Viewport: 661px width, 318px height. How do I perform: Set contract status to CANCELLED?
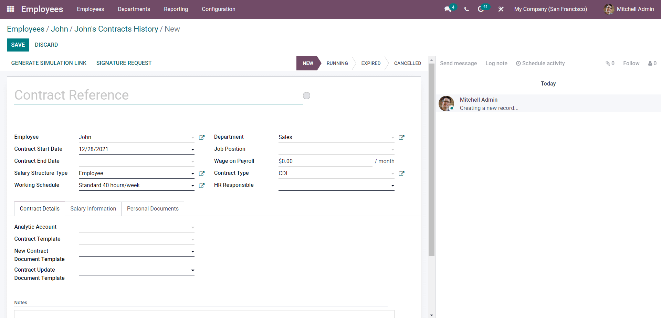408,64
